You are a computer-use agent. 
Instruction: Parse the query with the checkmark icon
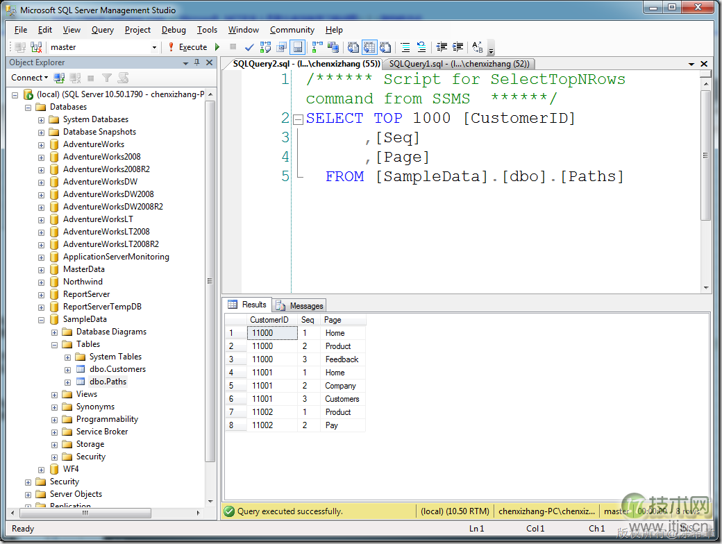coord(249,47)
